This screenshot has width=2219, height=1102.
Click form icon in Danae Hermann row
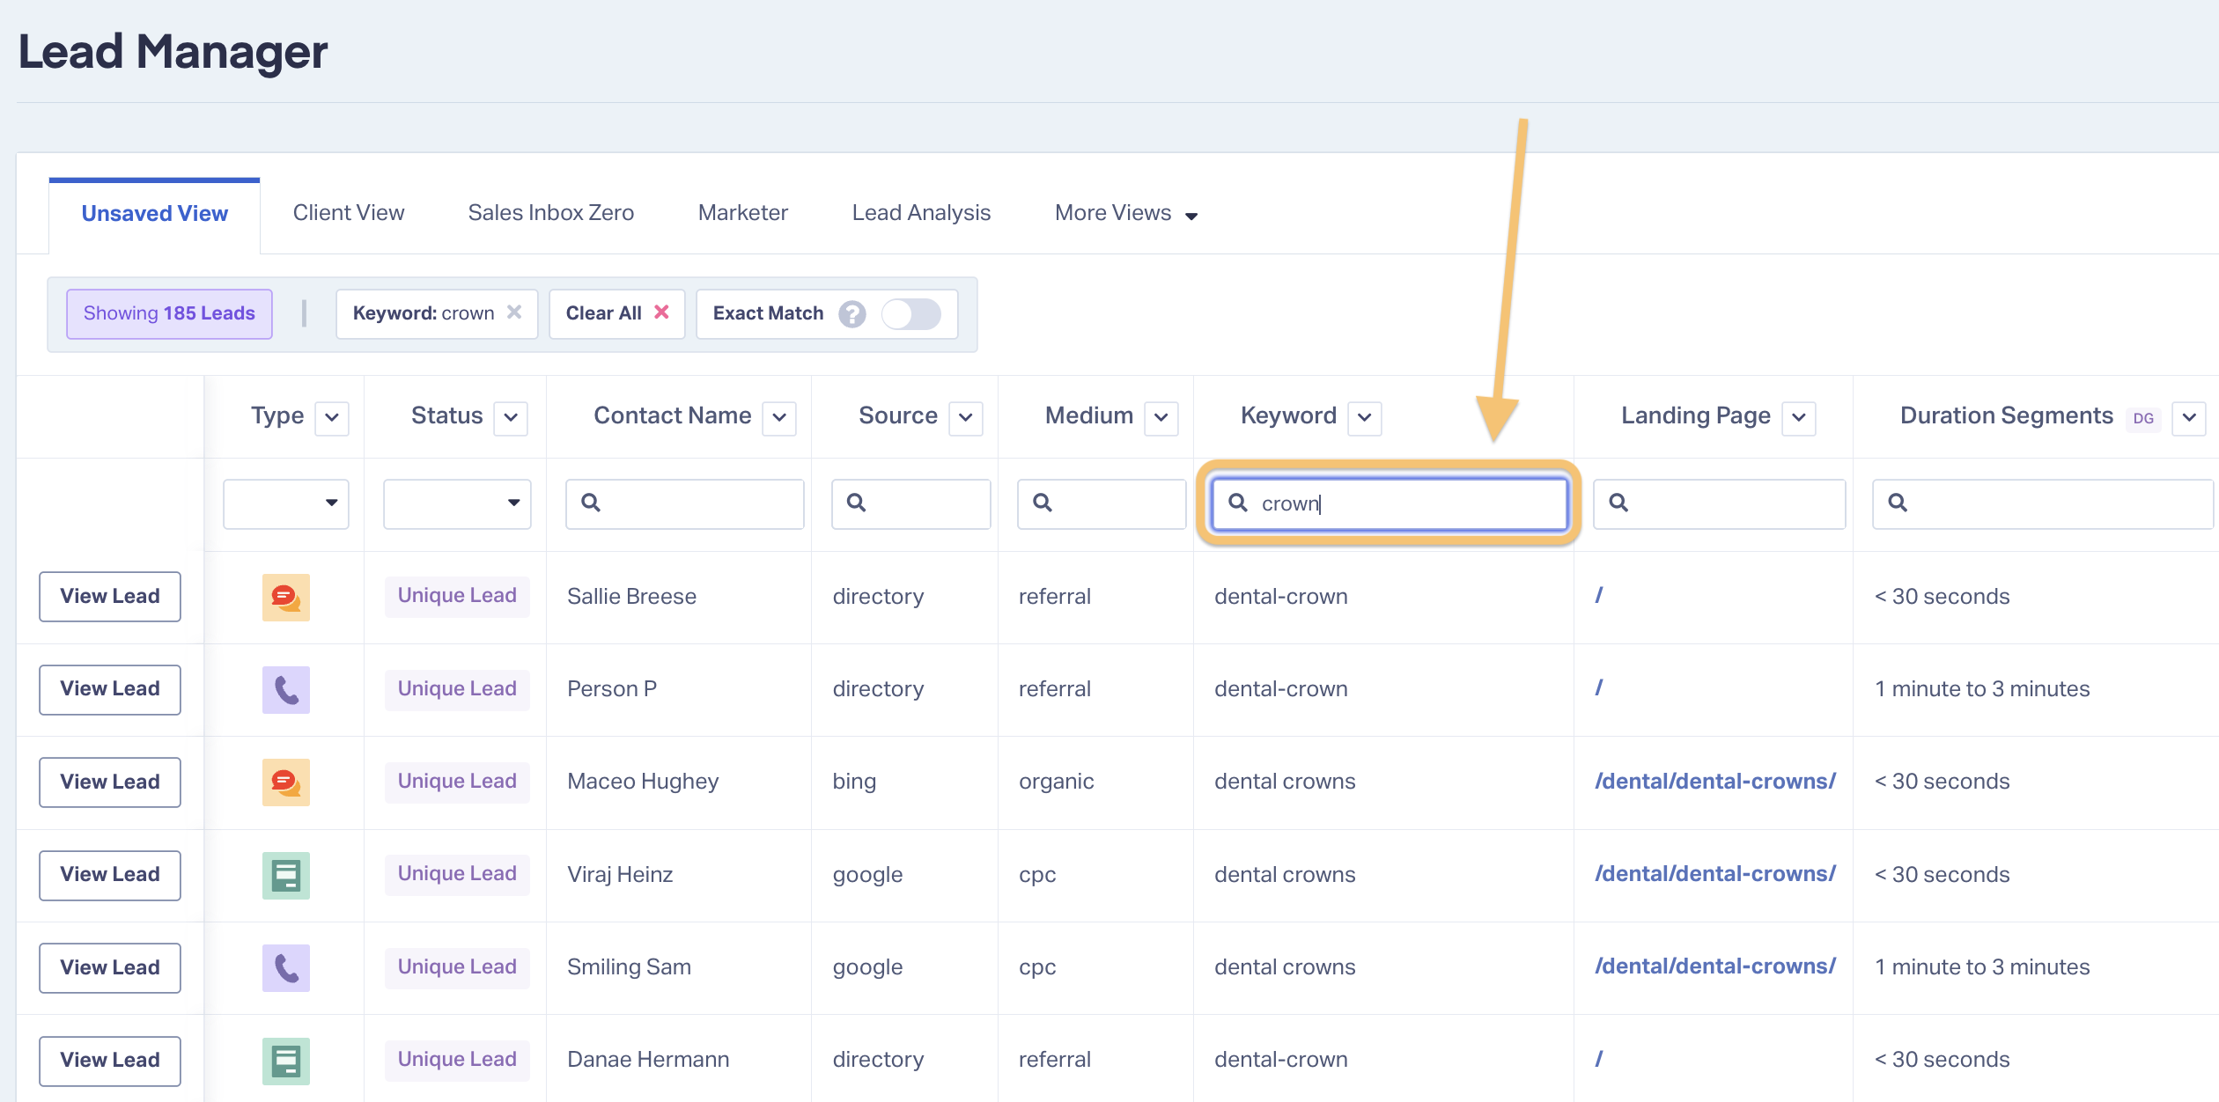pos(286,1060)
